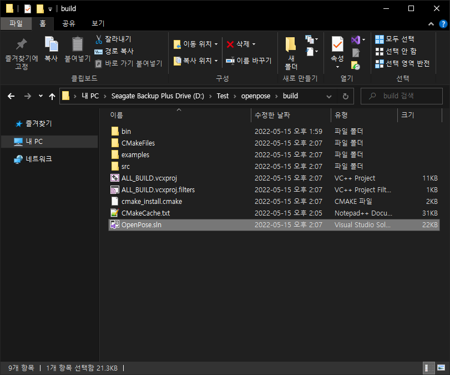Refresh the build folder
450x375 pixels.
tap(346, 96)
